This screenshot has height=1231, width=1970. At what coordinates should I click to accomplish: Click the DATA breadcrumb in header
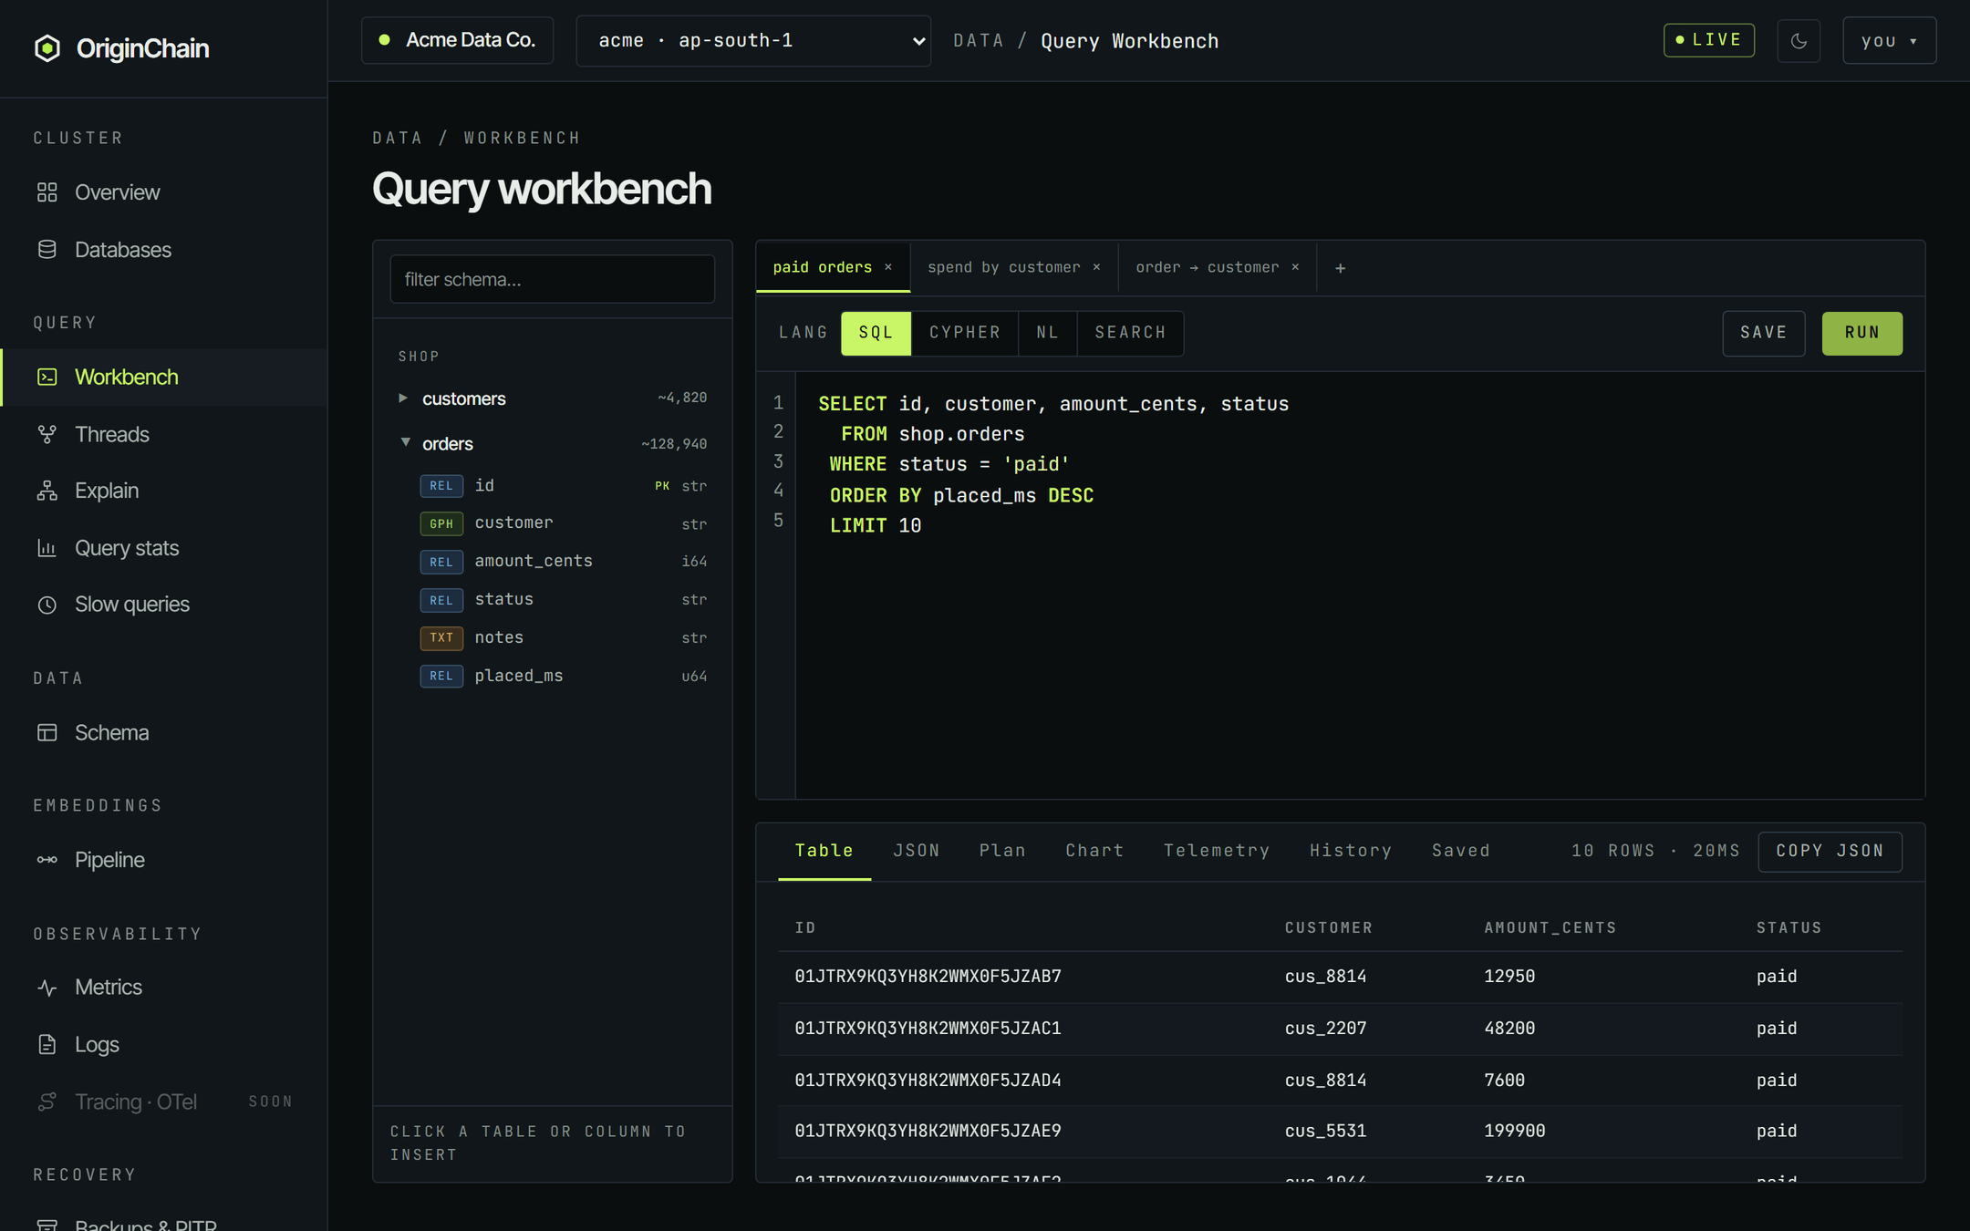(x=978, y=41)
